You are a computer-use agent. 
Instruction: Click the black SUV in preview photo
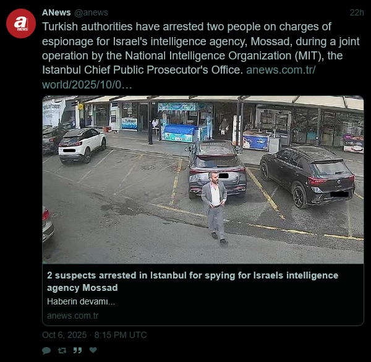coord(308,176)
